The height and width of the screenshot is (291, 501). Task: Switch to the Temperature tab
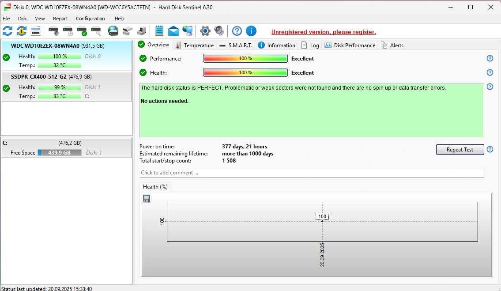(x=195, y=45)
